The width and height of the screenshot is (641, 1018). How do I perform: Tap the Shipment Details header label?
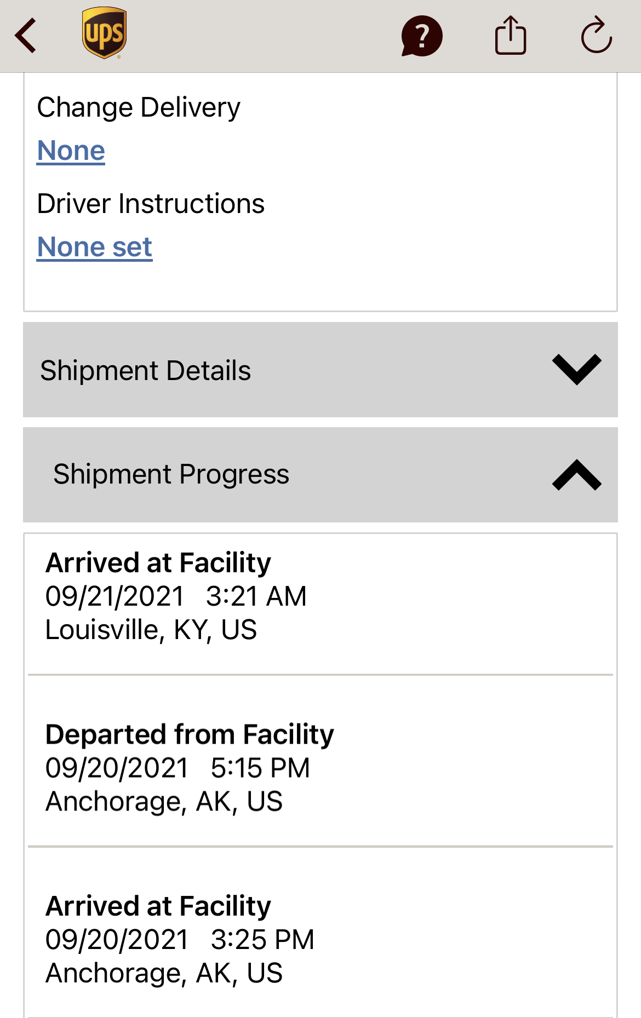[x=146, y=371]
